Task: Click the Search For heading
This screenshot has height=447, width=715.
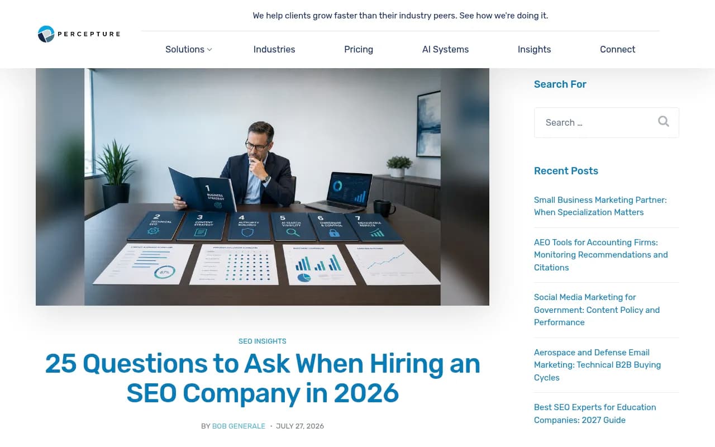Action: pos(560,84)
